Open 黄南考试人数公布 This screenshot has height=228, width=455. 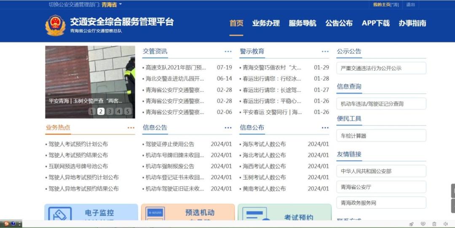click(x=264, y=189)
